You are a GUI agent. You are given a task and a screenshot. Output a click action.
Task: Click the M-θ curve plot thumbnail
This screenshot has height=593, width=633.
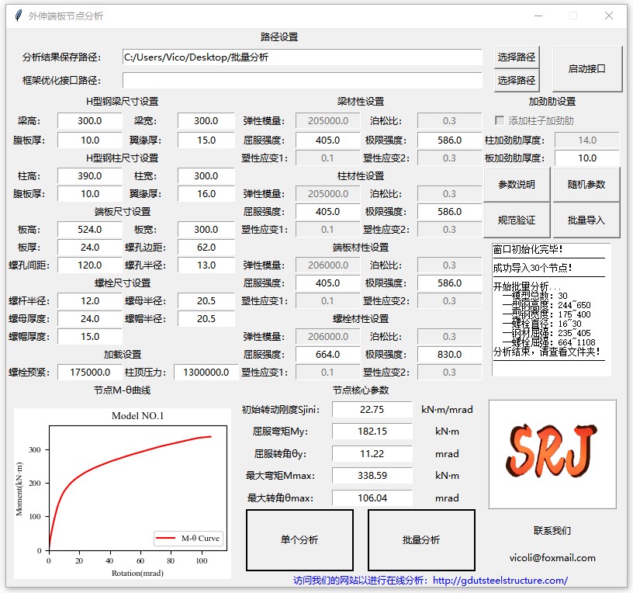point(123,493)
